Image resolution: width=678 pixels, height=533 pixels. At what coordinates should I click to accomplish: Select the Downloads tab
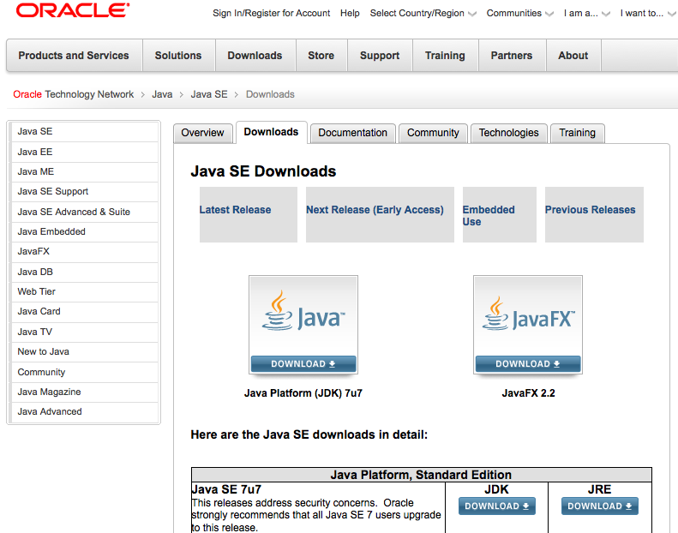coord(271,132)
